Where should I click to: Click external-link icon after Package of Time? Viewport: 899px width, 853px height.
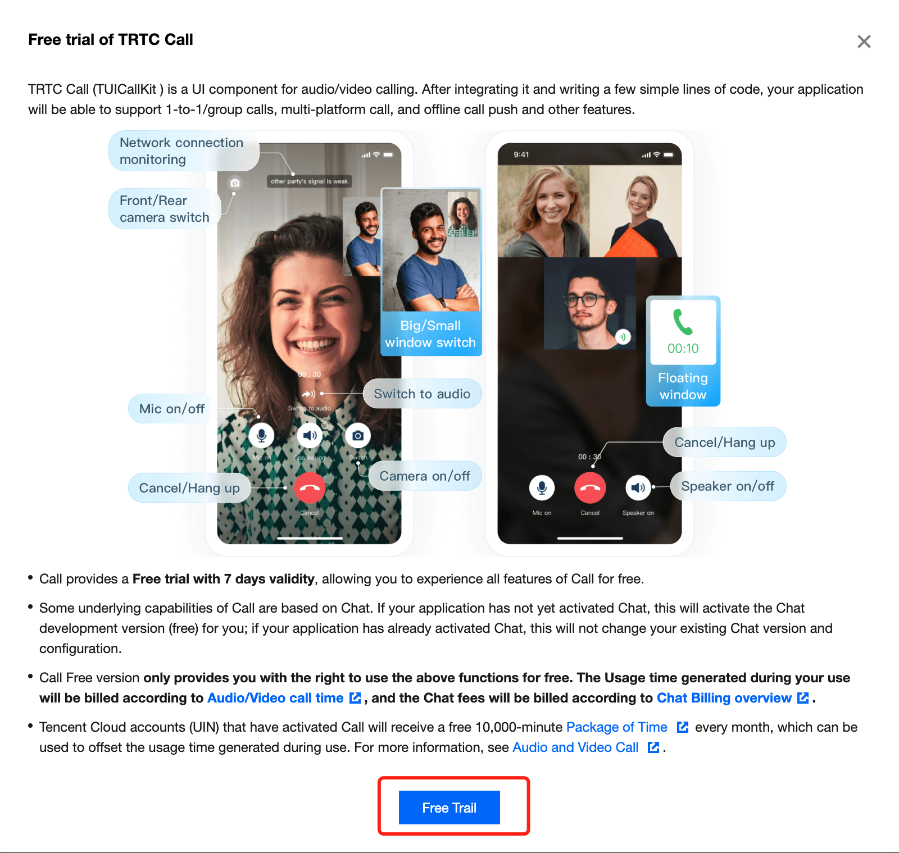[683, 727]
